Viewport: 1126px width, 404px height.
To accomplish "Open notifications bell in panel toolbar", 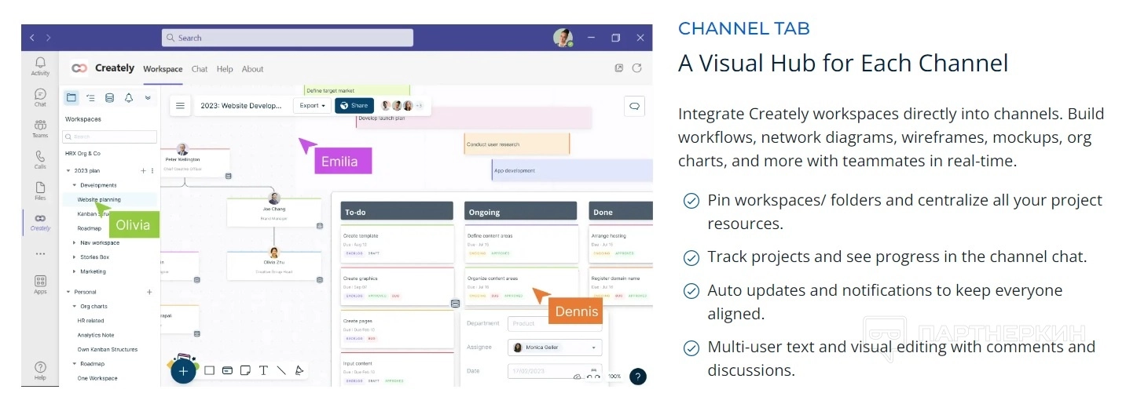I will (128, 98).
